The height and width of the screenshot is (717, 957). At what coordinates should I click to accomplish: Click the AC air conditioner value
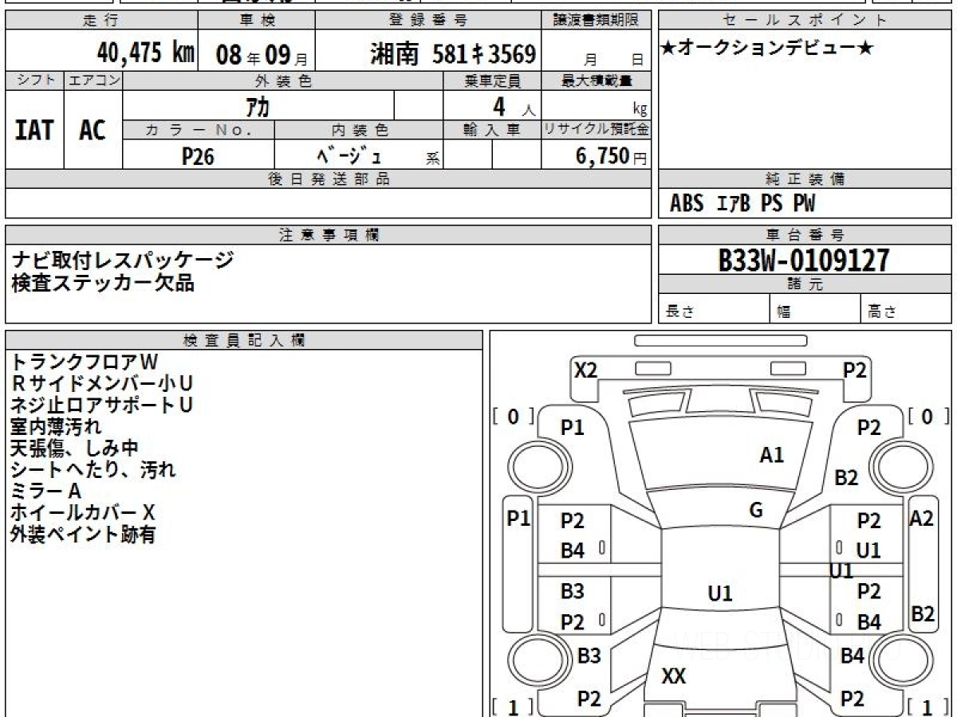click(x=93, y=130)
